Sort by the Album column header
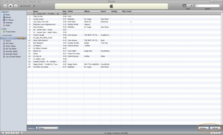The image size is (223, 135). [x=92, y=11]
